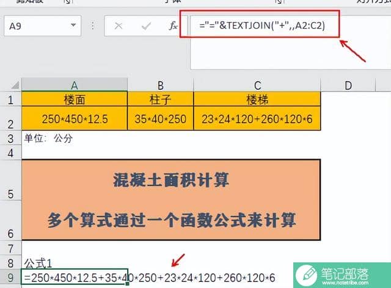The width and height of the screenshot is (391, 288).
Task: Click the 多个算式通过一个函数公式来计算 text
Action: (172, 220)
